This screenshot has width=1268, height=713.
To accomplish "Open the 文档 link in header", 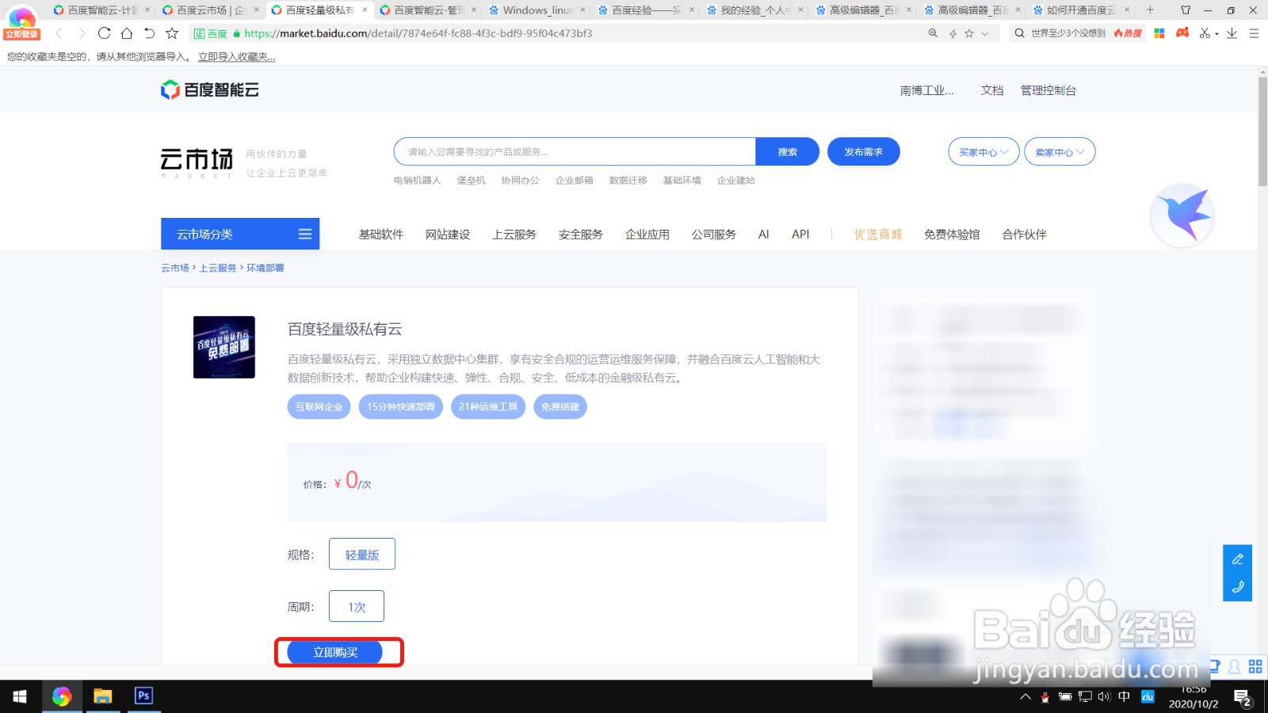I will pyautogui.click(x=992, y=90).
